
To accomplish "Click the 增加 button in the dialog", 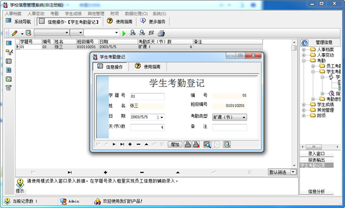I will click(x=175, y=144).
